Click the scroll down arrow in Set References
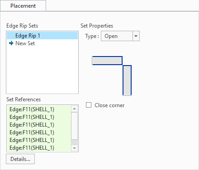The width and height of the screenshot is (199, 170). (74, 148)
